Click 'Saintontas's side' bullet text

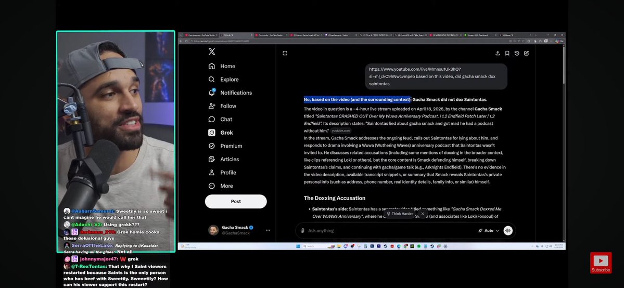[x=329, y=209]
